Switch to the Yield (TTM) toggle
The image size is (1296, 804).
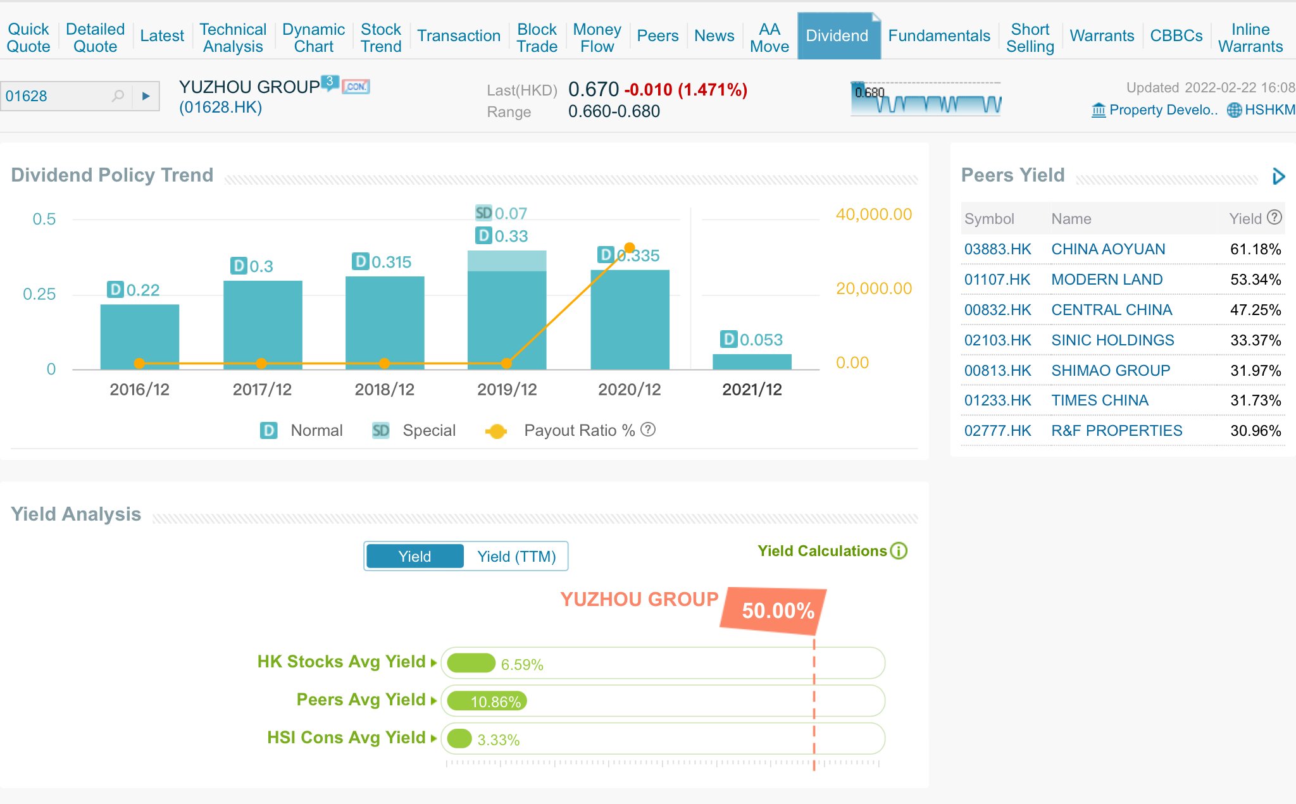(516, 557)
